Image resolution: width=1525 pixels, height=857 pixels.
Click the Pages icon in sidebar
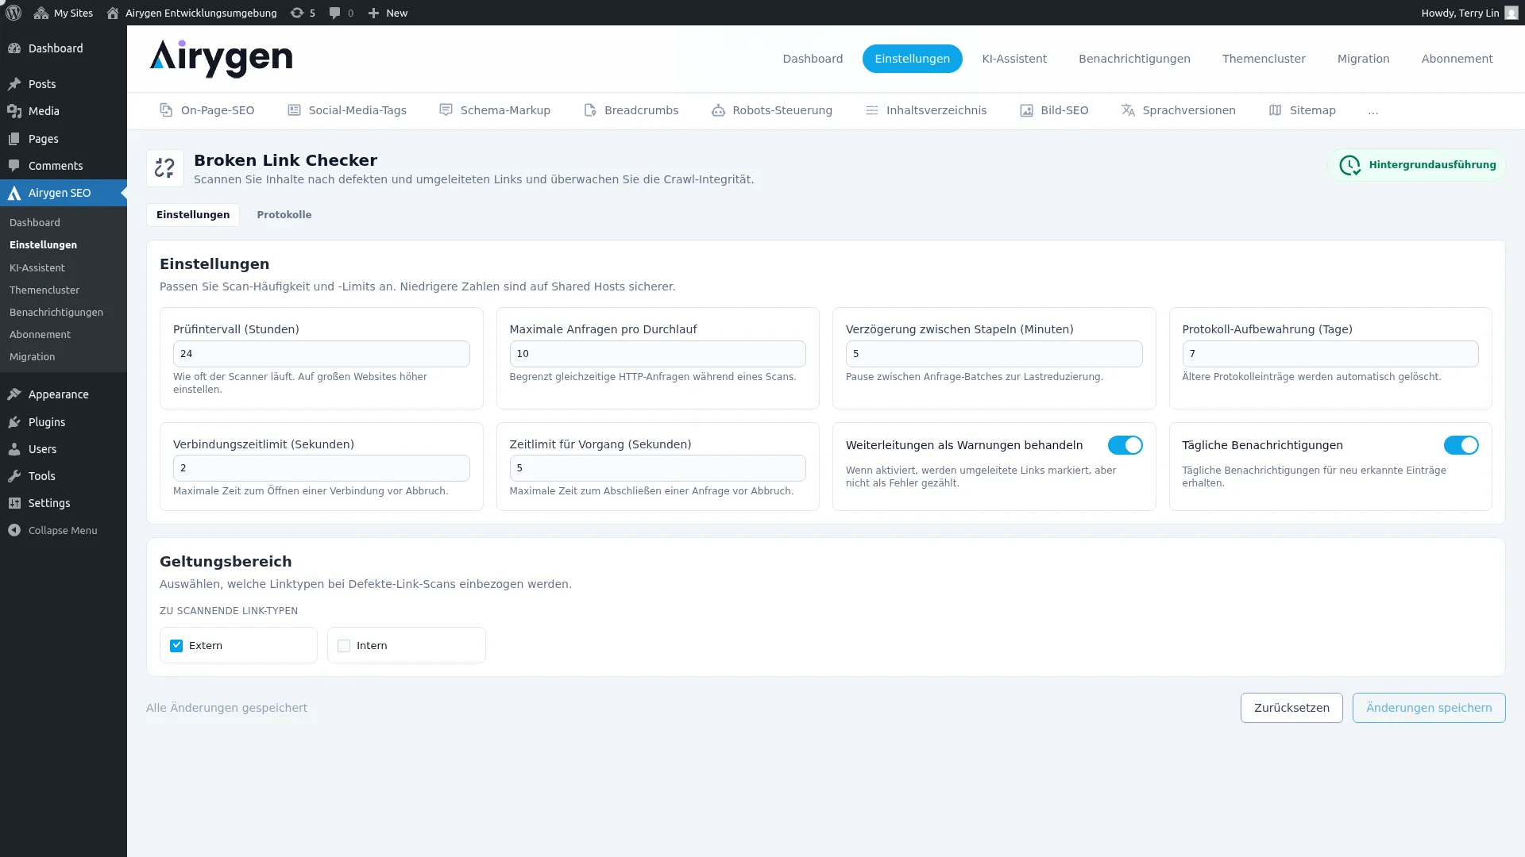click(x=14, y=139)
